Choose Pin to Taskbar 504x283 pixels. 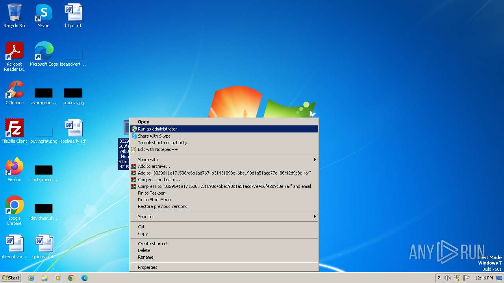pyautogui.click(x=224, y=193)
